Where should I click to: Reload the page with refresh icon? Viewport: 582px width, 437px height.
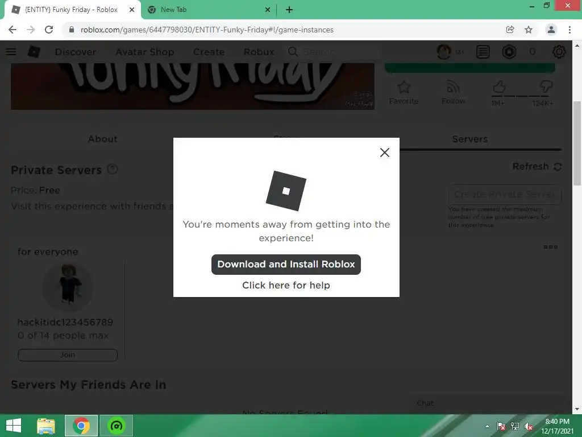(x=49, y=30)
